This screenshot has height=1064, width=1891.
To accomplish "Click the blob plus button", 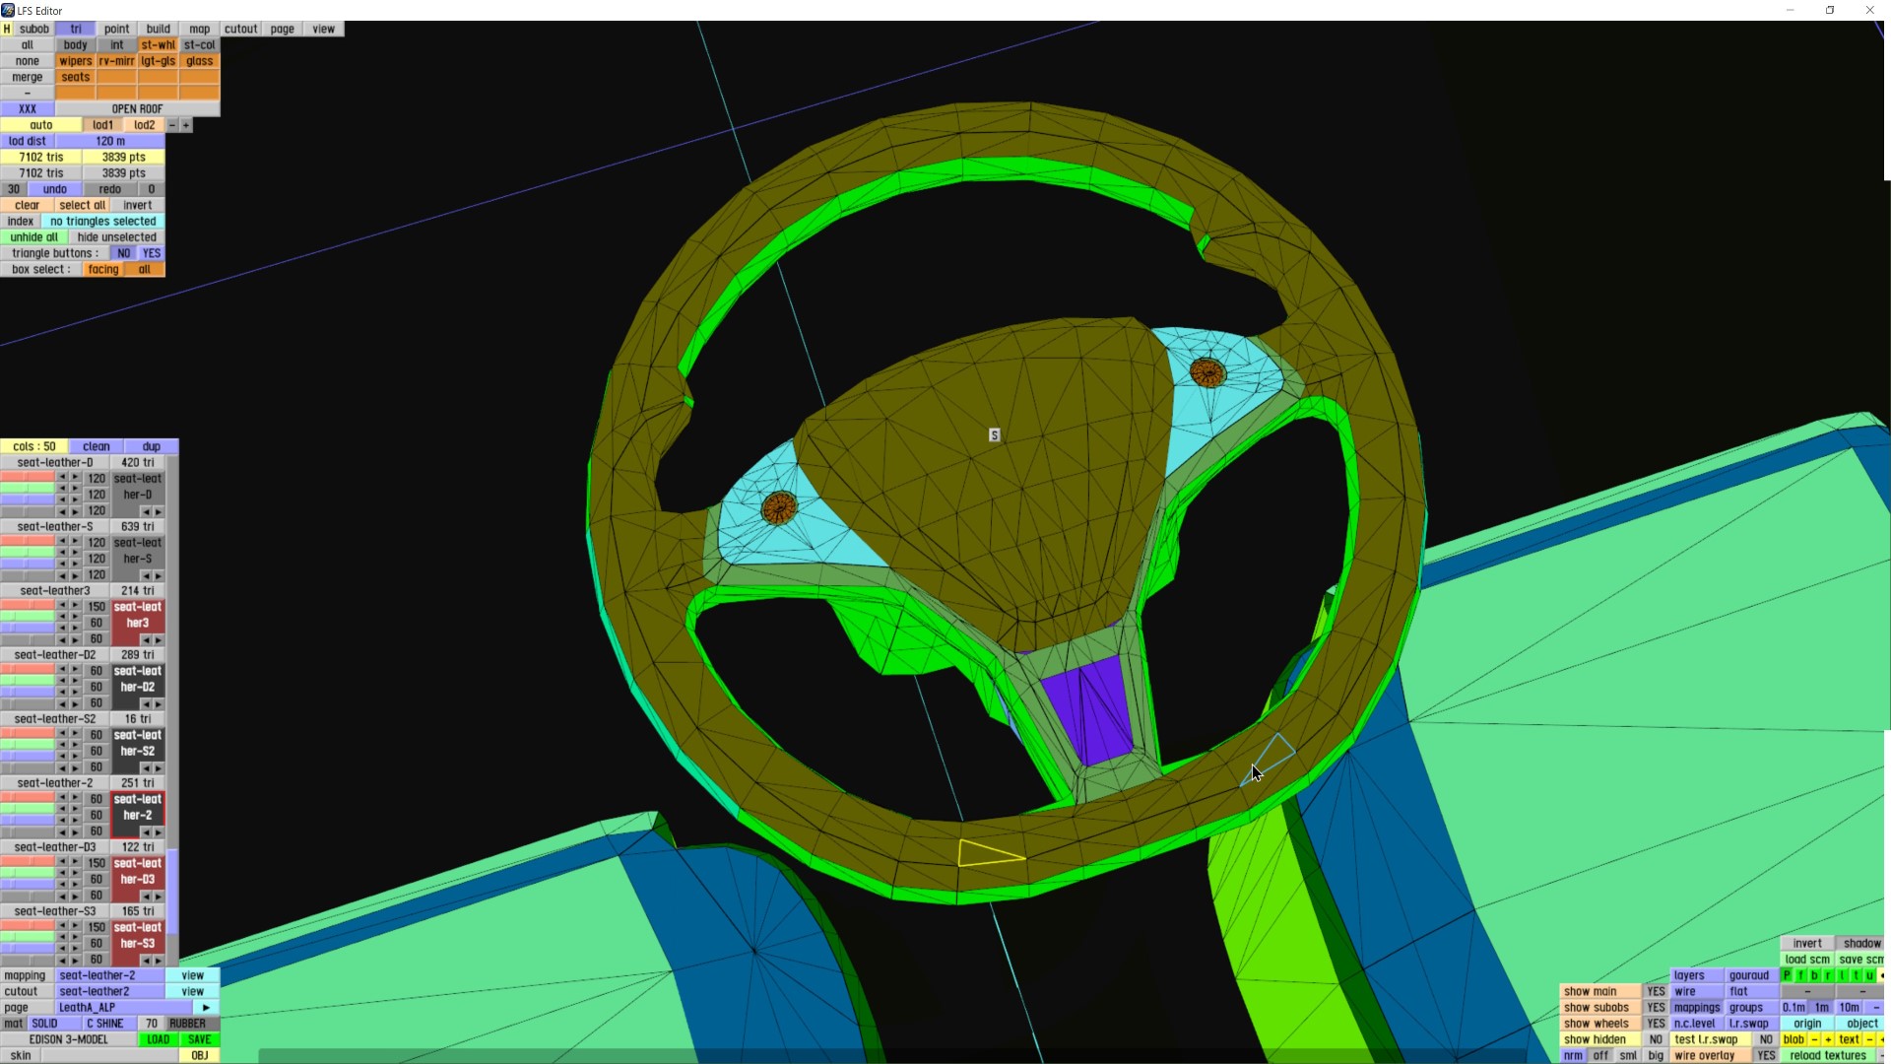I will [x=1828, y=1039].
